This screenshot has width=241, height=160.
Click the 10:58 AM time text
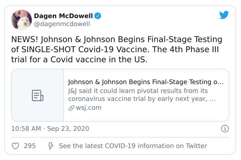click(x=26, y=129)
